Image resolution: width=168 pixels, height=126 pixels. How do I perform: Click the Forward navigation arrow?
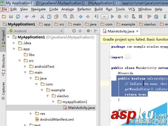(x=88, y=17)
